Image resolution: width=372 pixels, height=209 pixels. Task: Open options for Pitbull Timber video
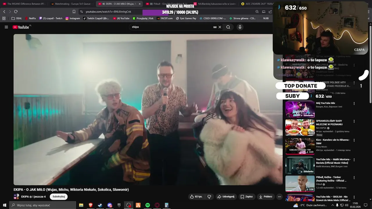(x=354, y=177)
